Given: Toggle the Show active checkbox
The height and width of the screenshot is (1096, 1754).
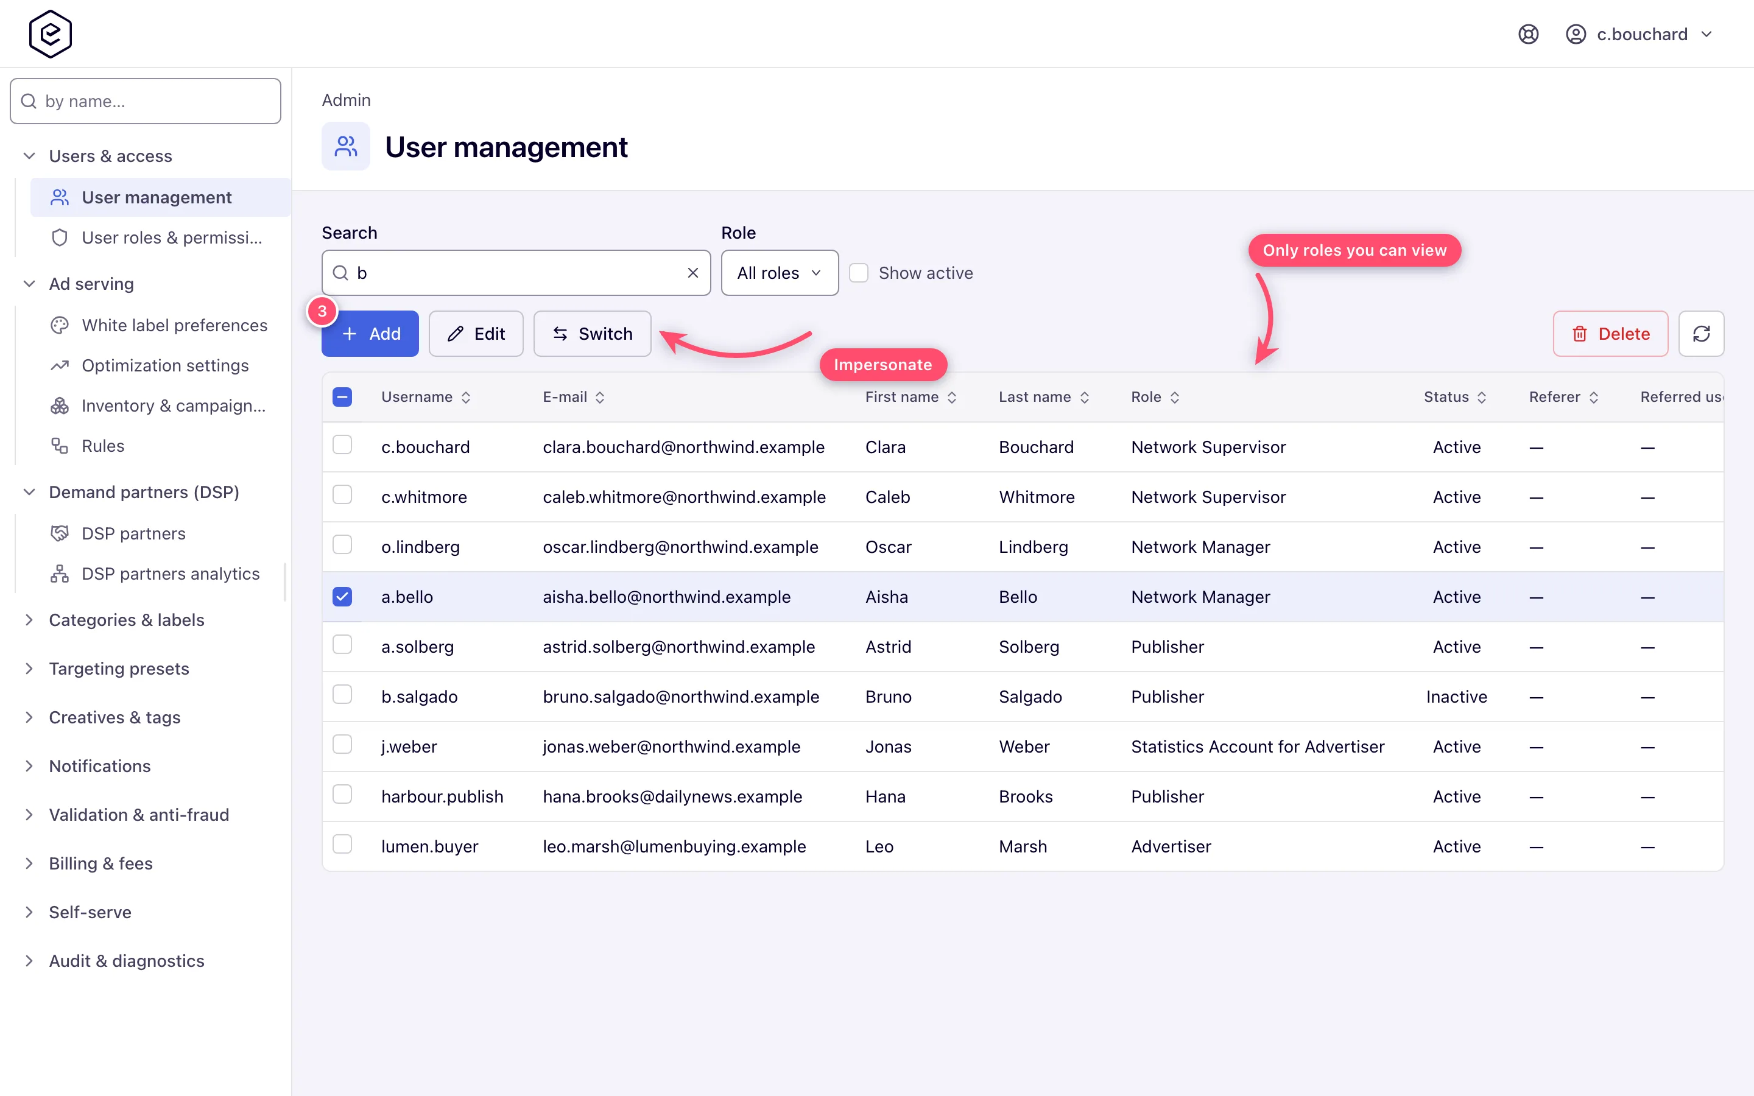Looking at the screenshot, I should pyautogui.click(x=859, y=273).
